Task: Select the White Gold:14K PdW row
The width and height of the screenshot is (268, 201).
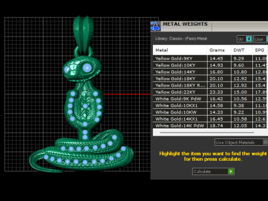Action: coord(210,125)
